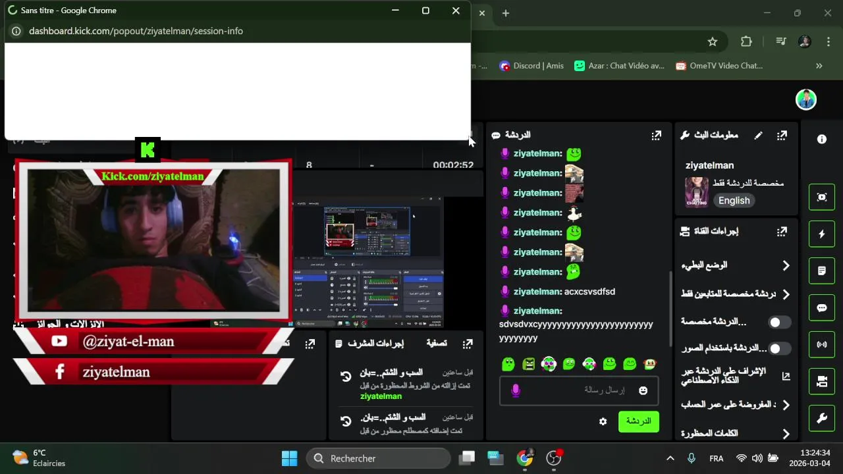Open Chrome media controls icon
The width and height of the screenshot is (843, 474).
781,41
